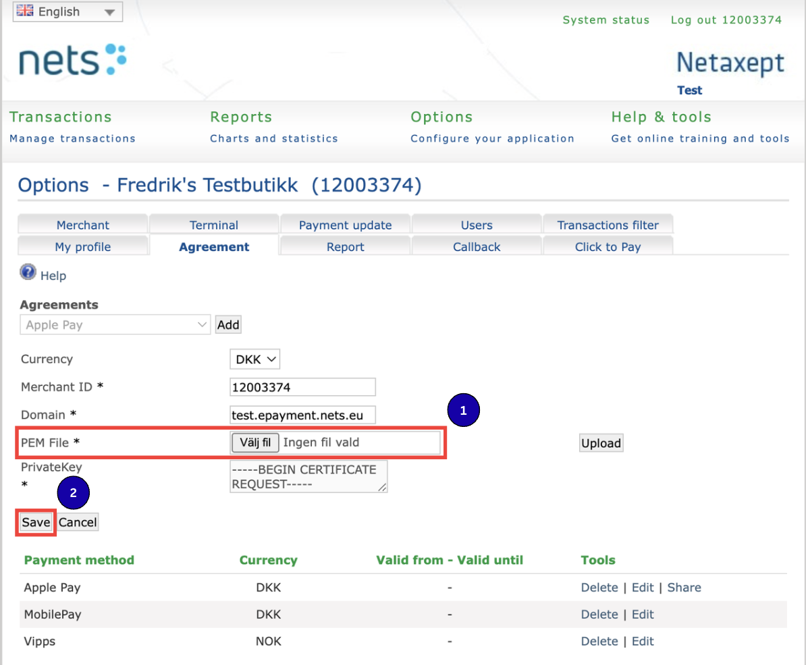Switch to the Payment update tab
This screenshot has width=806, height=665.
click(x=346, y=225)
